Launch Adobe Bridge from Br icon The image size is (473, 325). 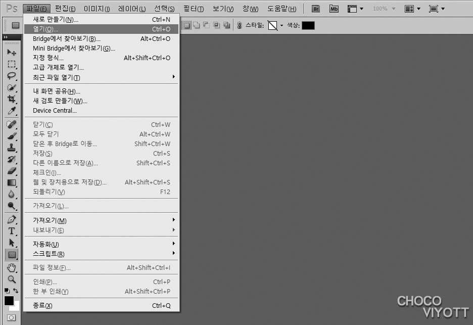pos(316,9)
